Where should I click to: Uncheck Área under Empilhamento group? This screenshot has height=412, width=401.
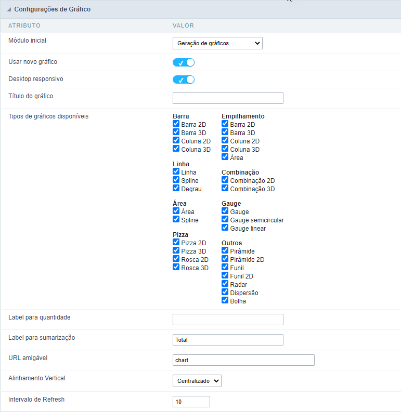tap(225, 157)
